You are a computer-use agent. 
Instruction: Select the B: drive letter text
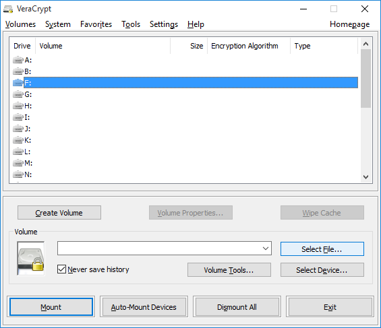pos(28,71)
